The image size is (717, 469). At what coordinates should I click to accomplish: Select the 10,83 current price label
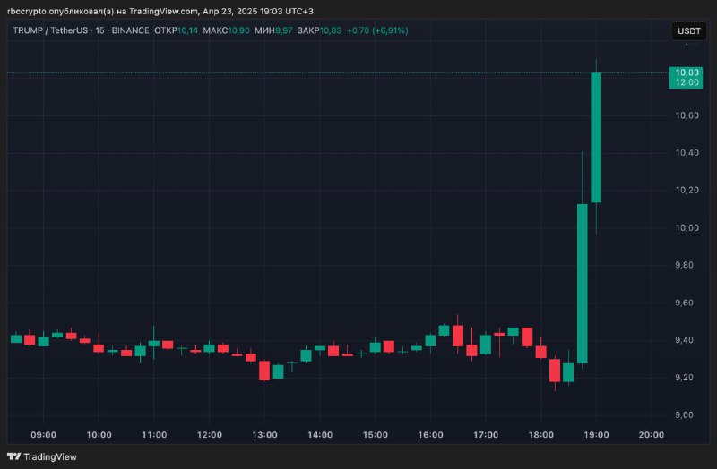click(687, 72)
